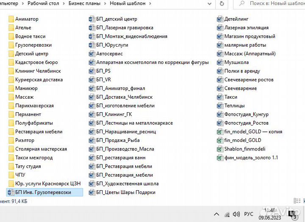Switch the РУС input language

point(250,214)
